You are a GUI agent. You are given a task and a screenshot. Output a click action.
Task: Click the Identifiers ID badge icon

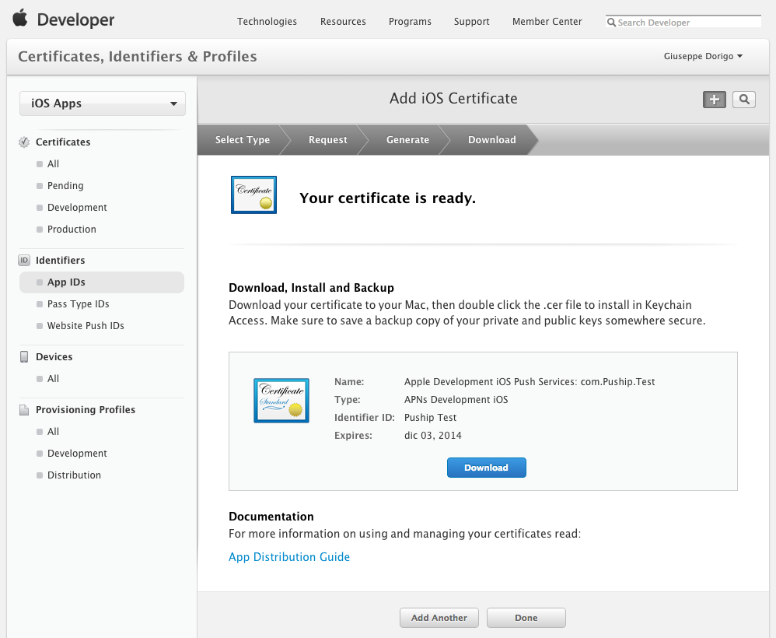coord(24,261)
